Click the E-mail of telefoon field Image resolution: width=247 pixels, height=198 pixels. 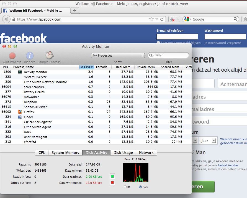click(177, 37)
